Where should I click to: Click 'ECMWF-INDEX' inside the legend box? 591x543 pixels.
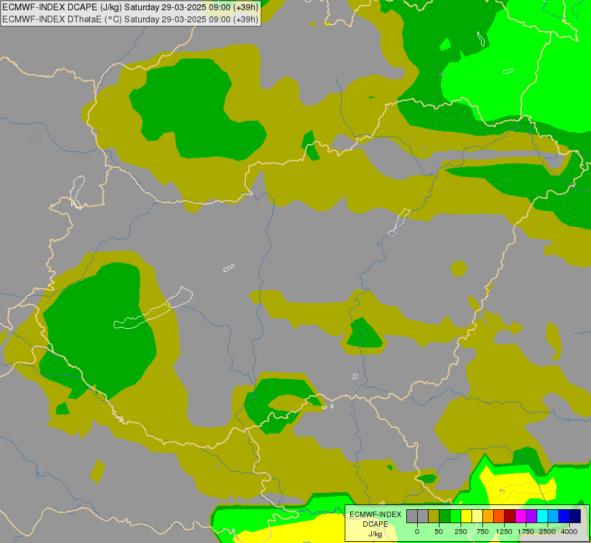375,515
